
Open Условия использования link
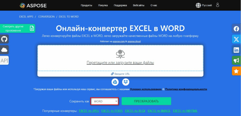tap(146, 89)
